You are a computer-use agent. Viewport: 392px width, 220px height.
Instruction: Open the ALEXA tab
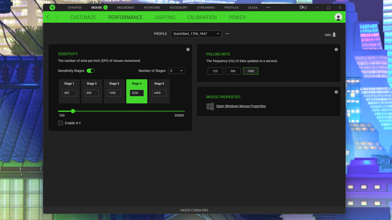[253, 7]
